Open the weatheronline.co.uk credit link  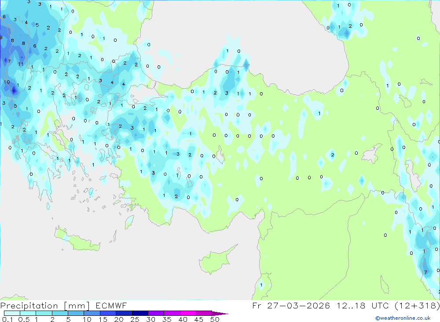pos(403,318)
